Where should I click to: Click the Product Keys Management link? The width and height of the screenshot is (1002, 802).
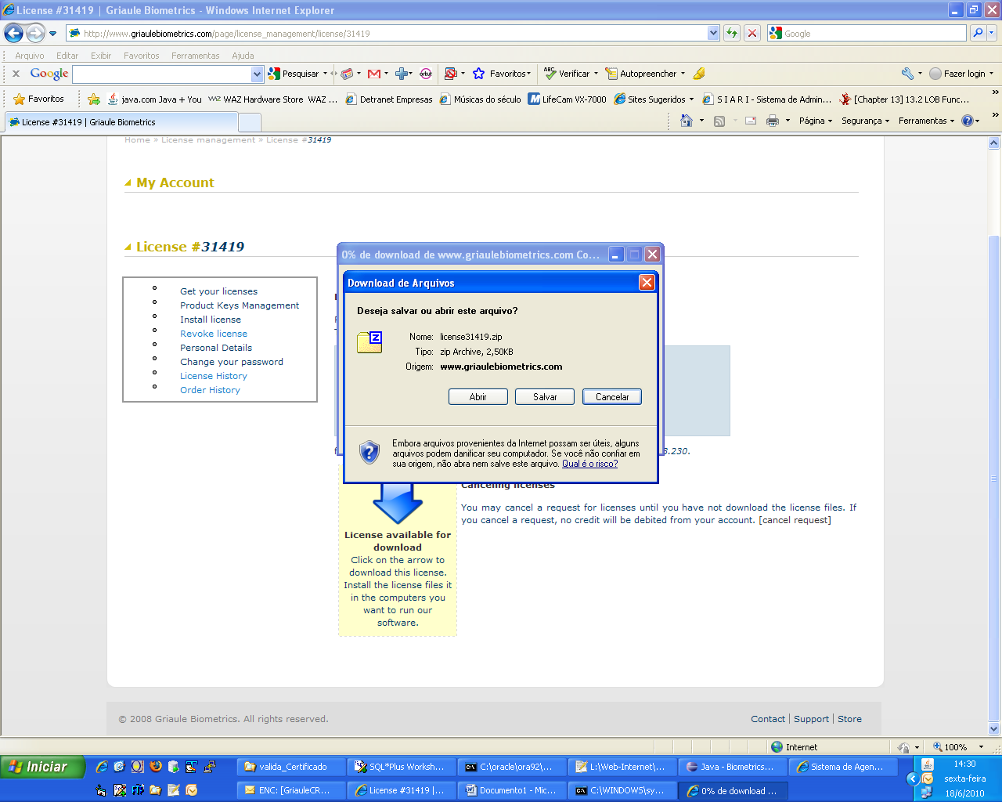240,305
